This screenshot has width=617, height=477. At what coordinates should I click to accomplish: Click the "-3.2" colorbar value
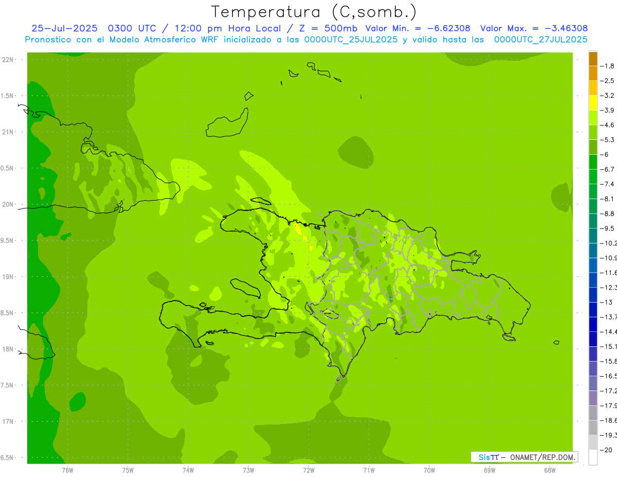607,96
